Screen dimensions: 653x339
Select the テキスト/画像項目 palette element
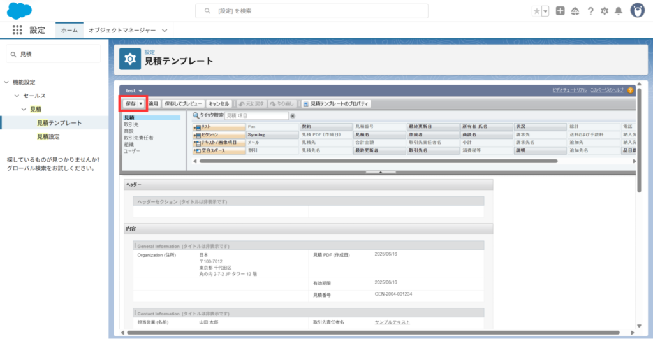[219, 142]
